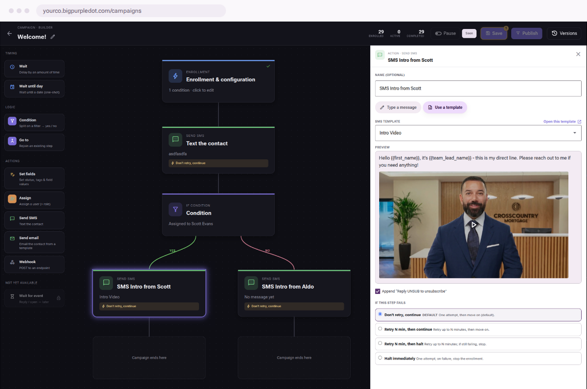Select the Text the contact node
Image resolution: width=587 pixels, height=389 pixels.
tap(218, 150)
